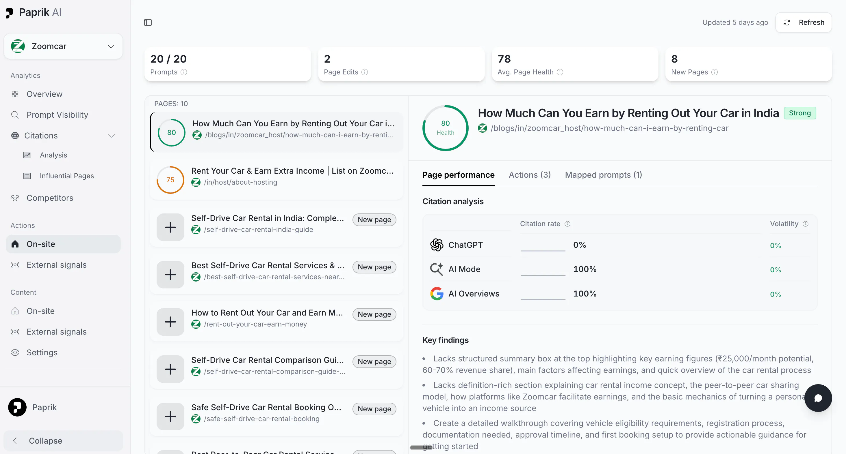Click the Key findings heading

tap(445, 340)
